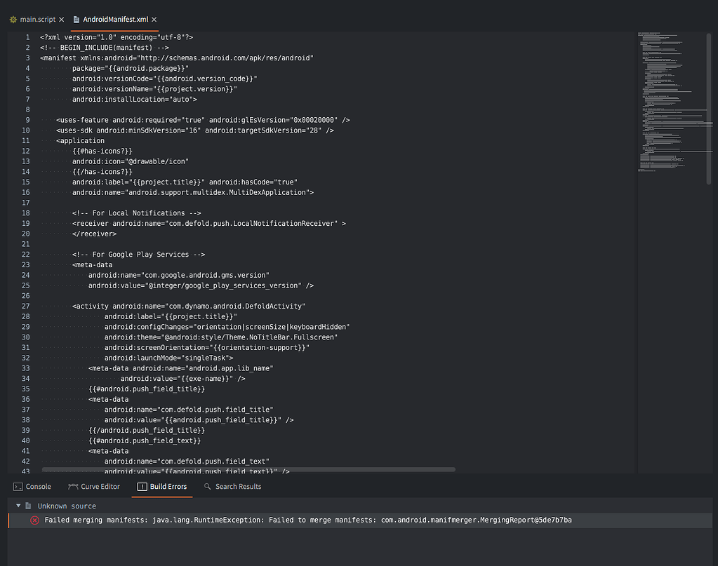Collapse the Unknown source error group

tap(18, 506)
